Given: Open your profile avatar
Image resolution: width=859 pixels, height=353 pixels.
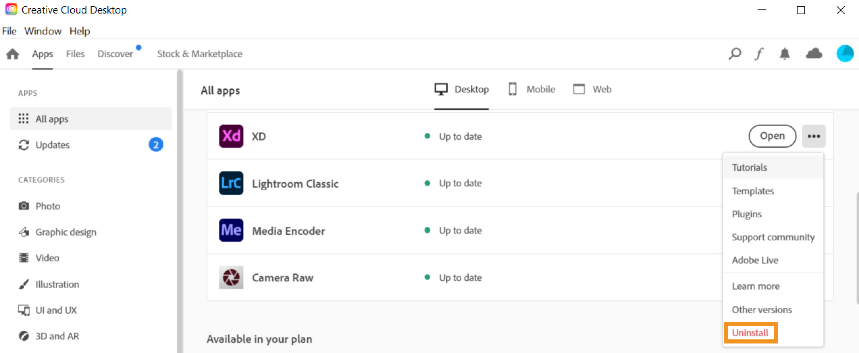Looking at the screenshot, I should pos(844,53).
